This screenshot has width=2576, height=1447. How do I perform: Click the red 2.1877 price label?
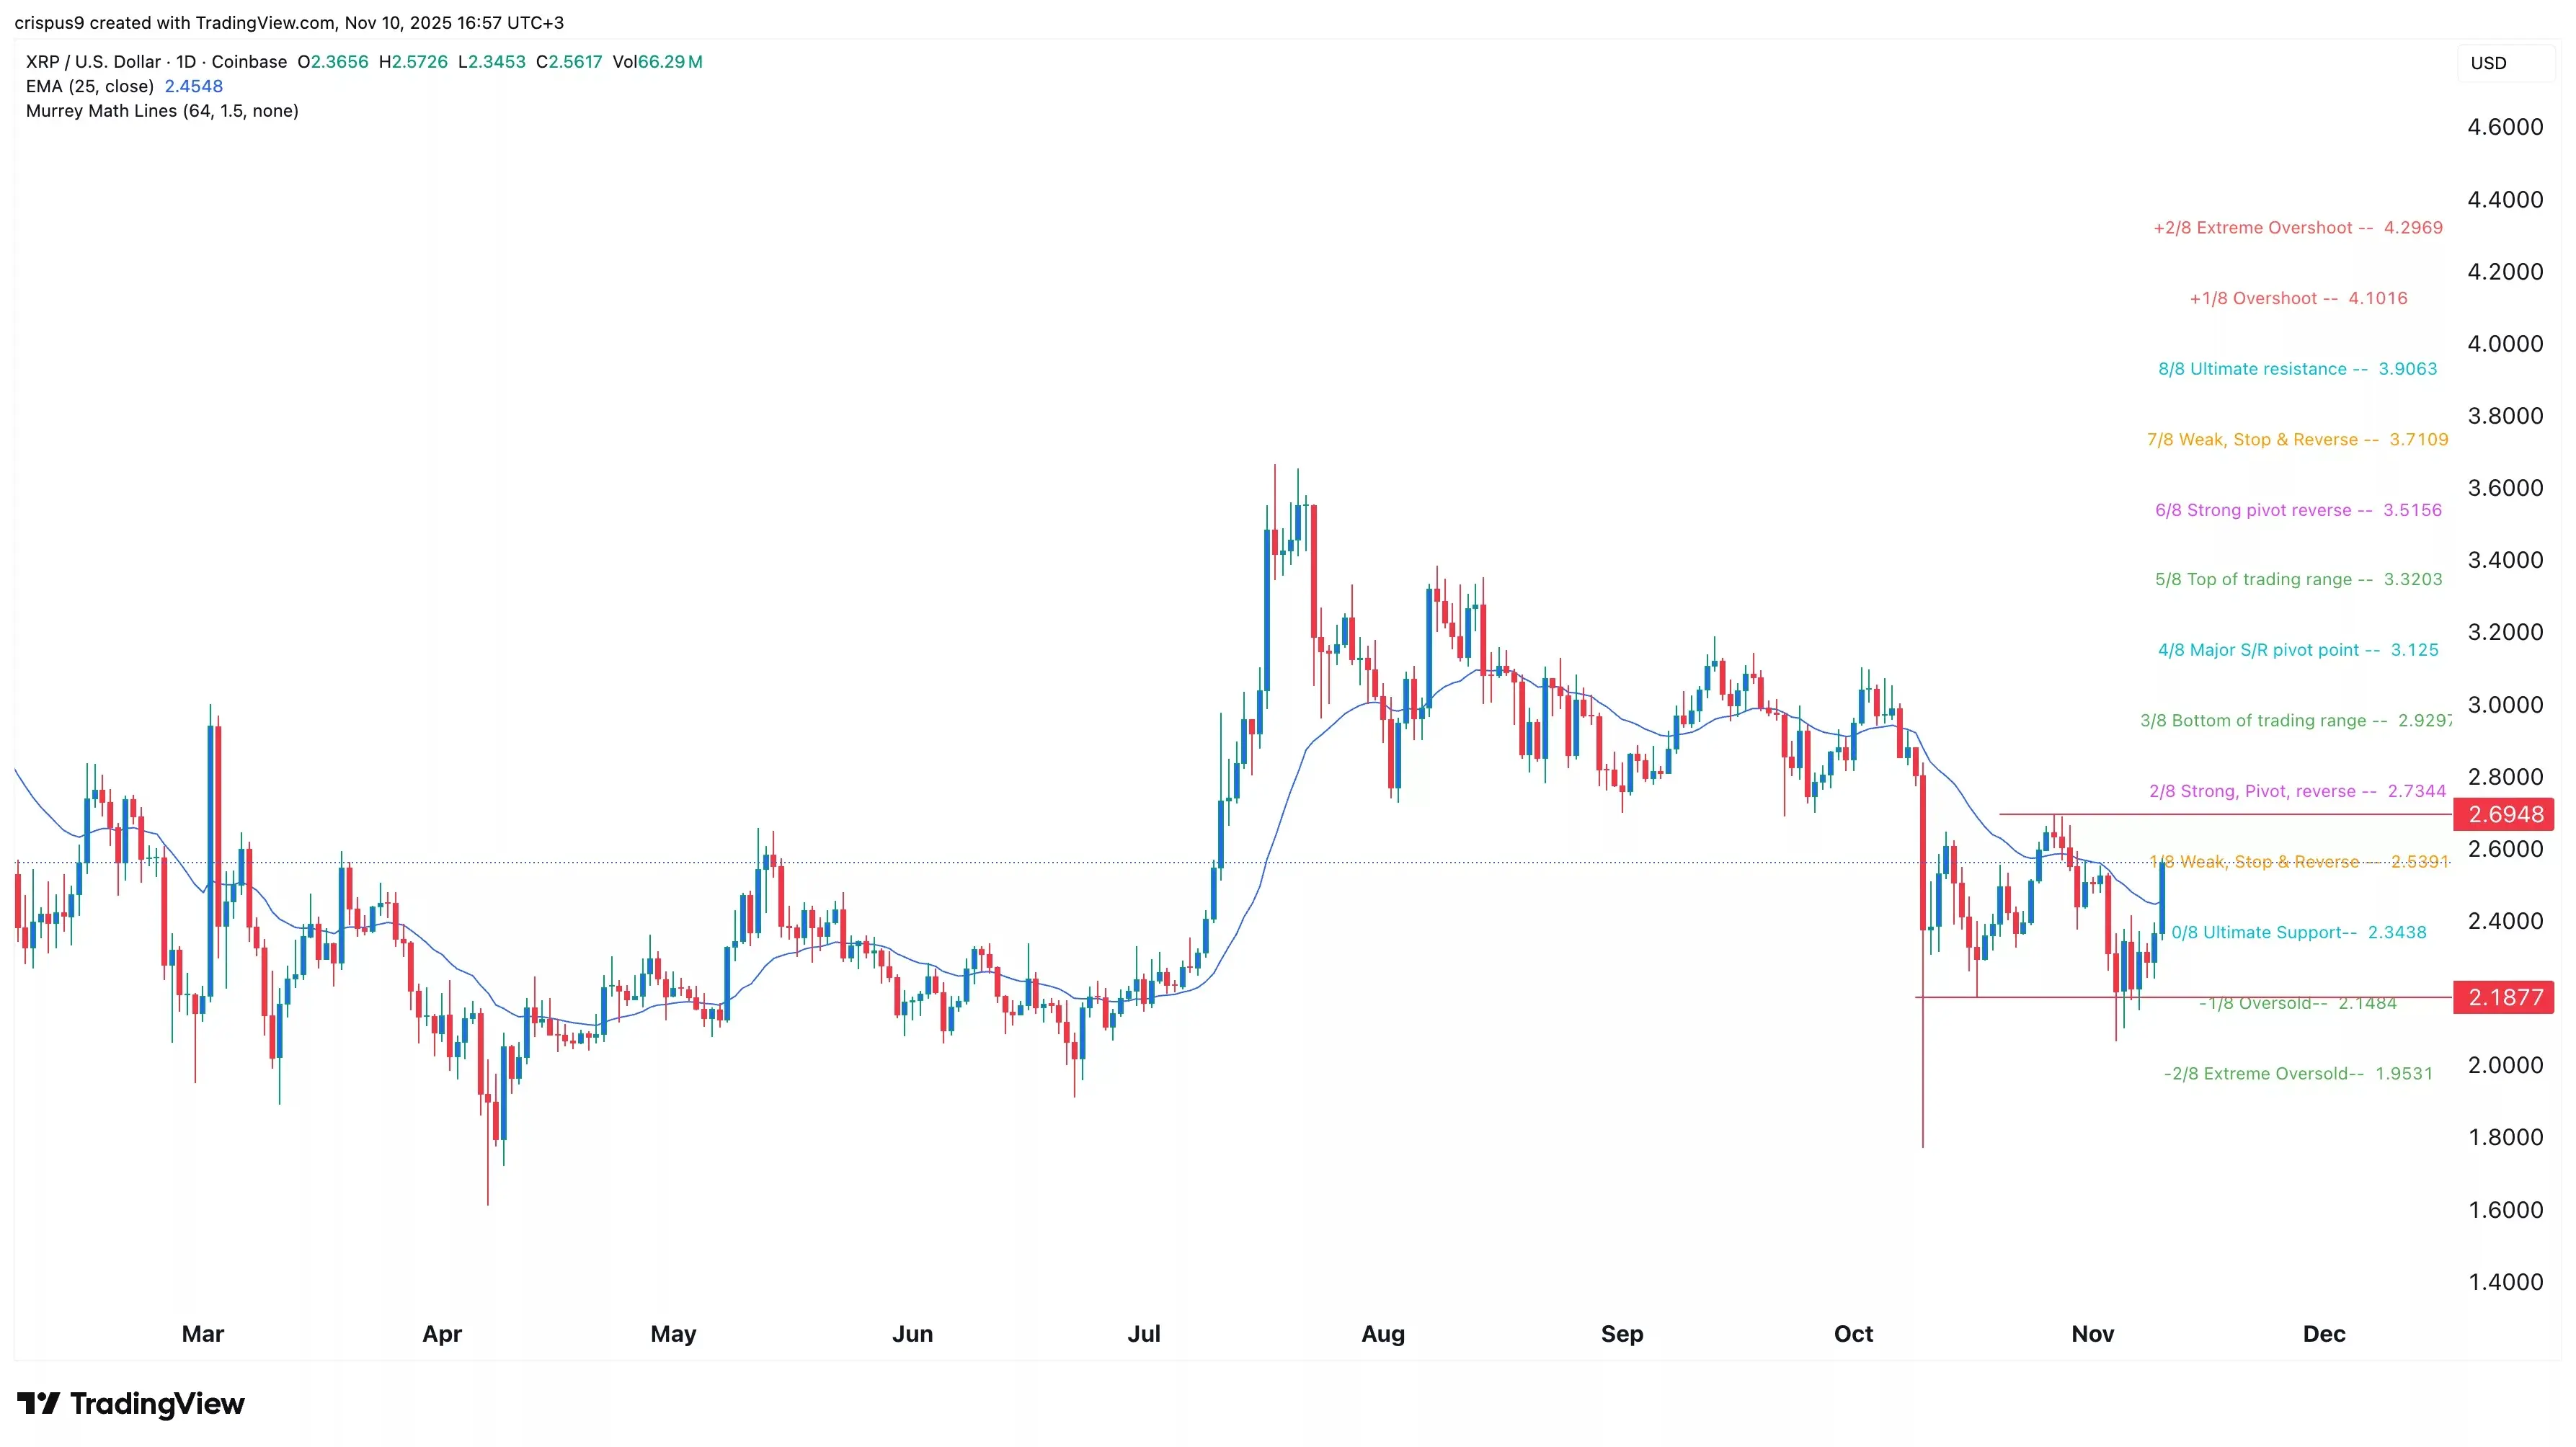coord(2504,997)
